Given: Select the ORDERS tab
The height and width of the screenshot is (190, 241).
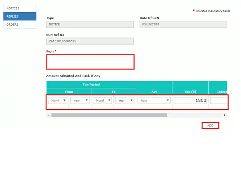Looking at the screenshot, I should pyautogui.click(x=20, y=25).
